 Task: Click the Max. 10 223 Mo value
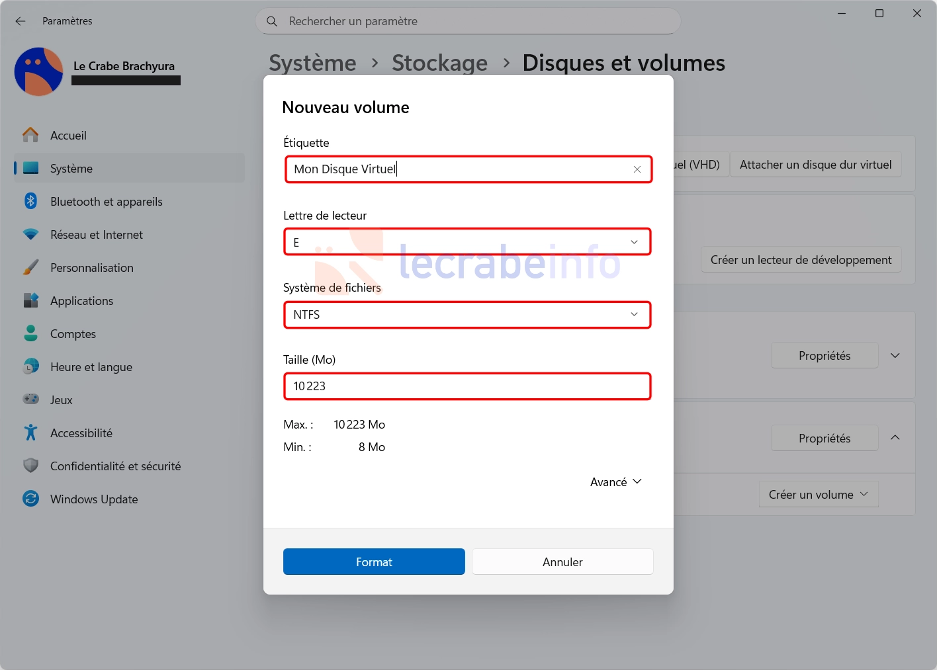(x=359, y=425)
